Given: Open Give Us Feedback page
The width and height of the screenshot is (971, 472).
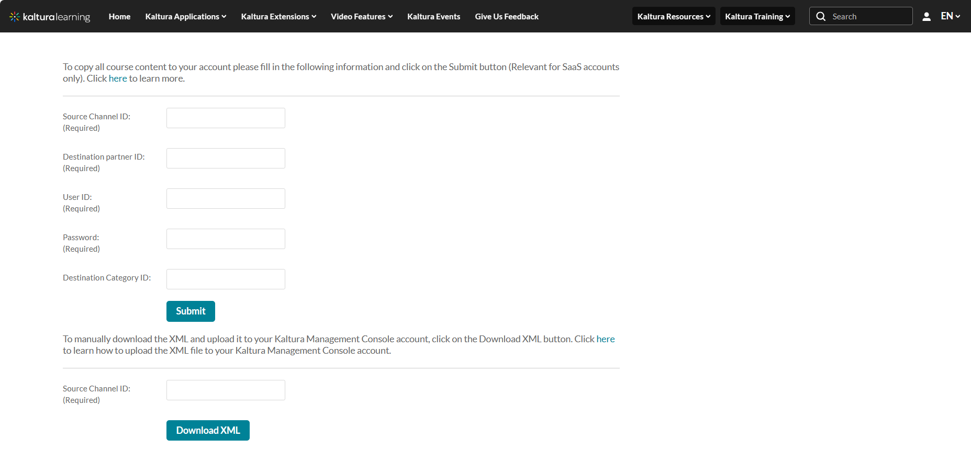Looking at the screenshot, I should point(507,17).
